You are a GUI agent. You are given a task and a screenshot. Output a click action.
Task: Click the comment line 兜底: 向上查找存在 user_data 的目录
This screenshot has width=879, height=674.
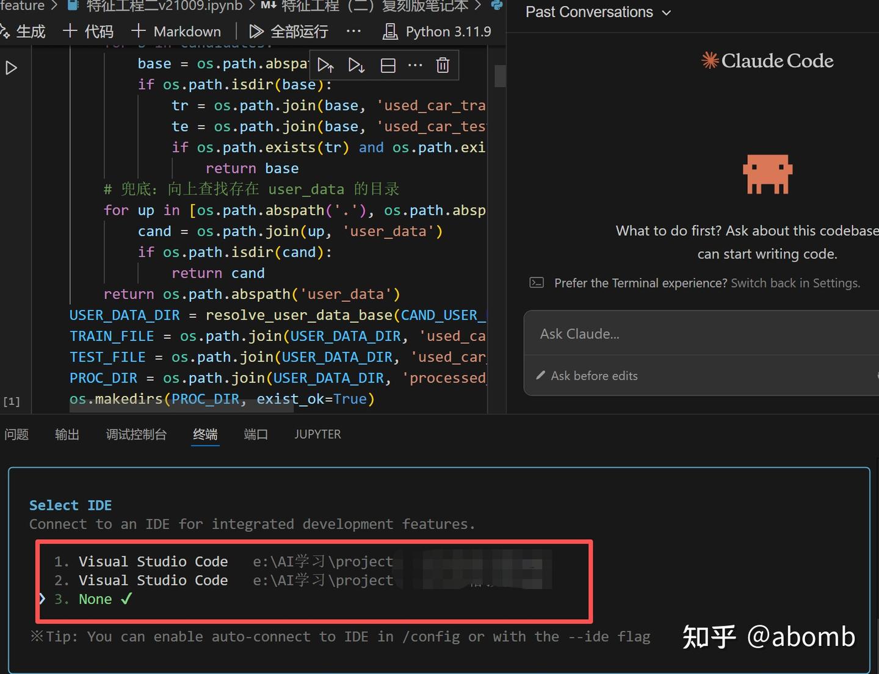tap(251, 189)
